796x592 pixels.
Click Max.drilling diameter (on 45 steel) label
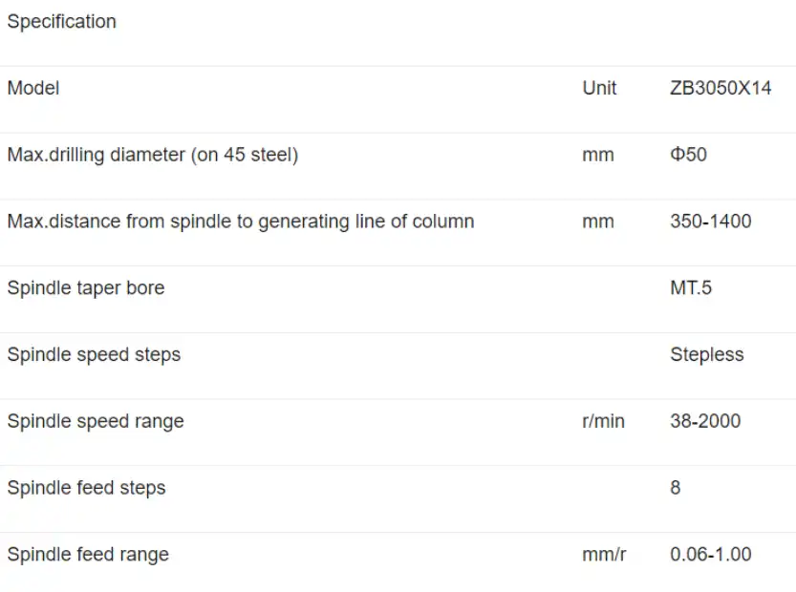coord(153,155)
